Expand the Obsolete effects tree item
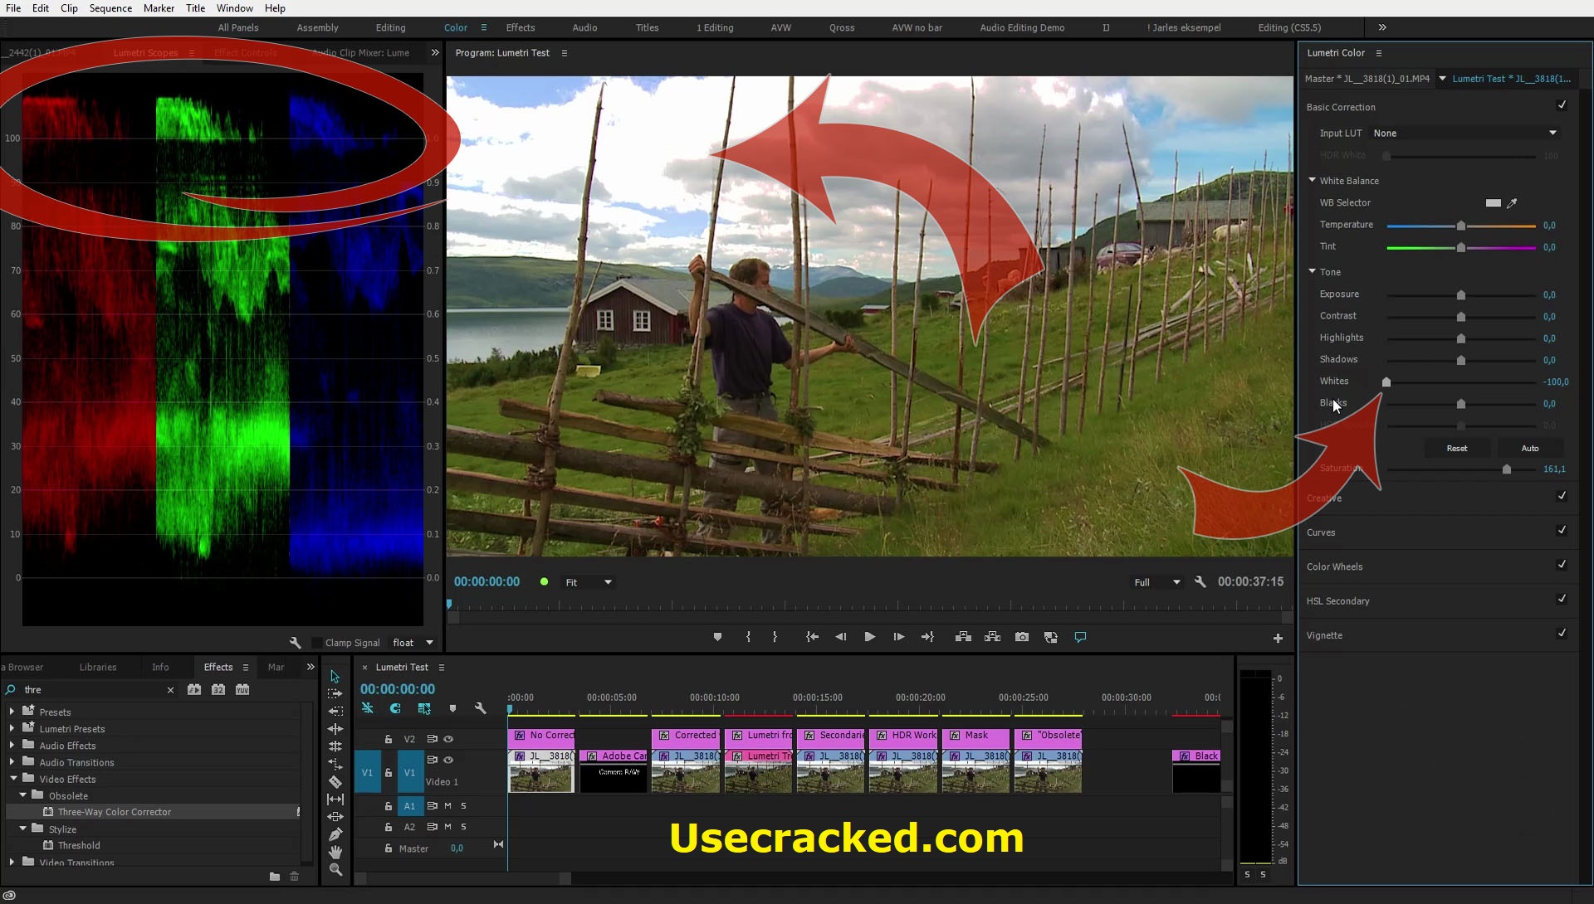The image size is (1594, 904). point(23,795)
